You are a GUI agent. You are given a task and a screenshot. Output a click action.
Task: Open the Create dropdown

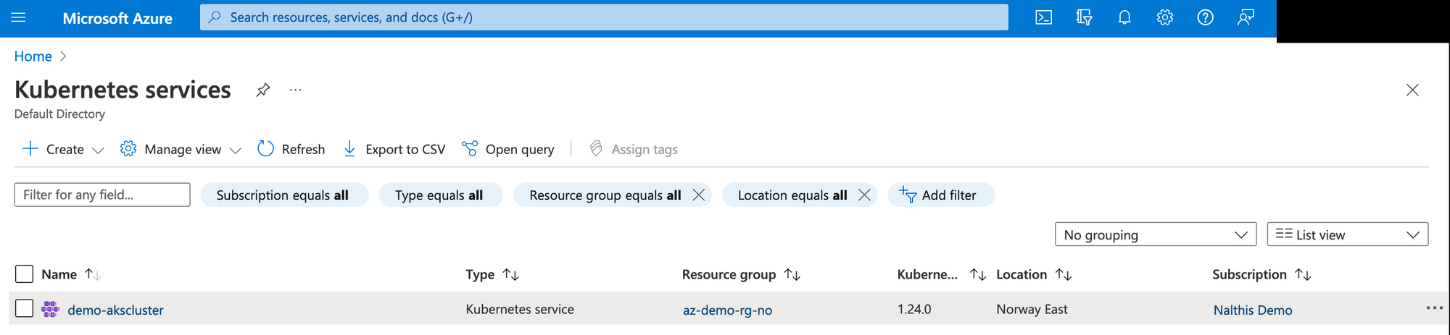[64, 149]
